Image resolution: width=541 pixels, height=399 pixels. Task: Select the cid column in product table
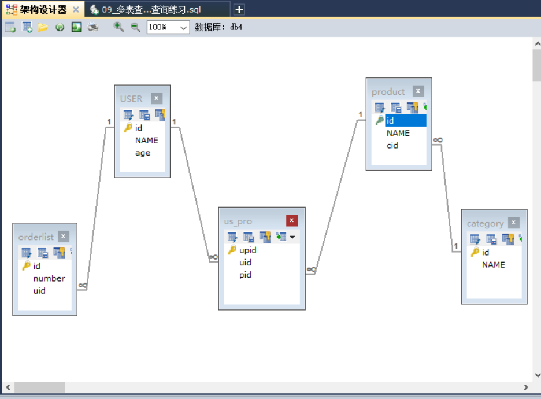(x=392, y=146)
